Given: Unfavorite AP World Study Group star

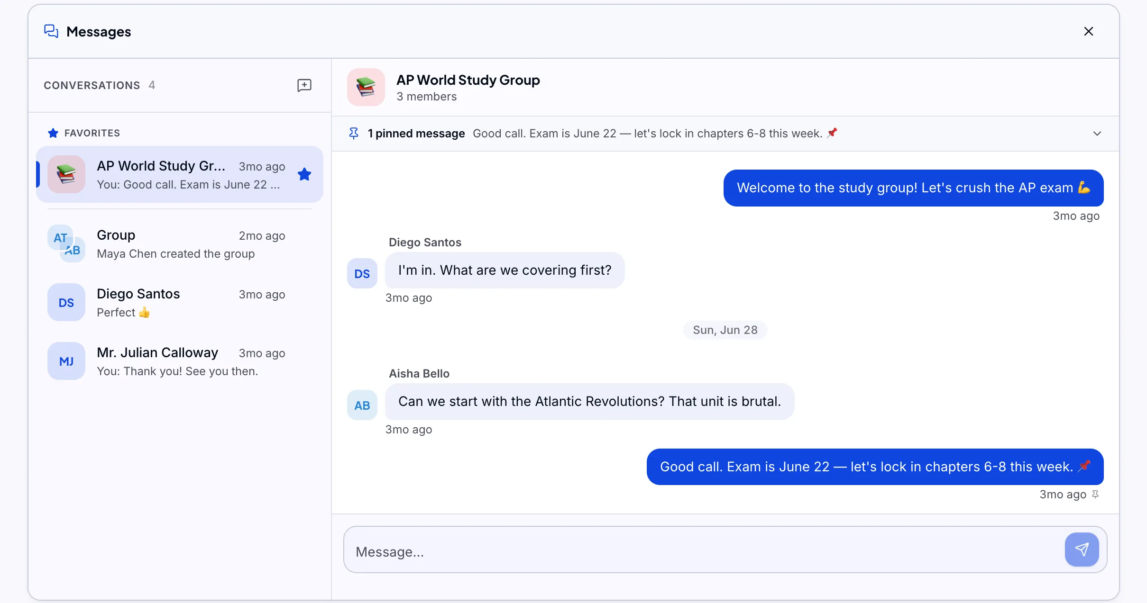Looking at the screenshot, I should [x=304, y=174].
